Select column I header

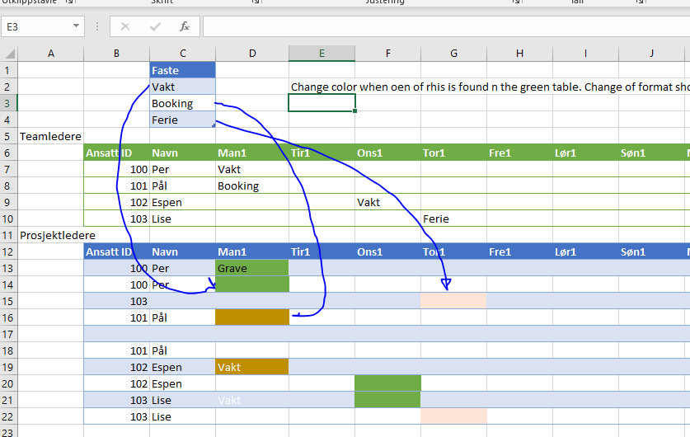(585, 54)
